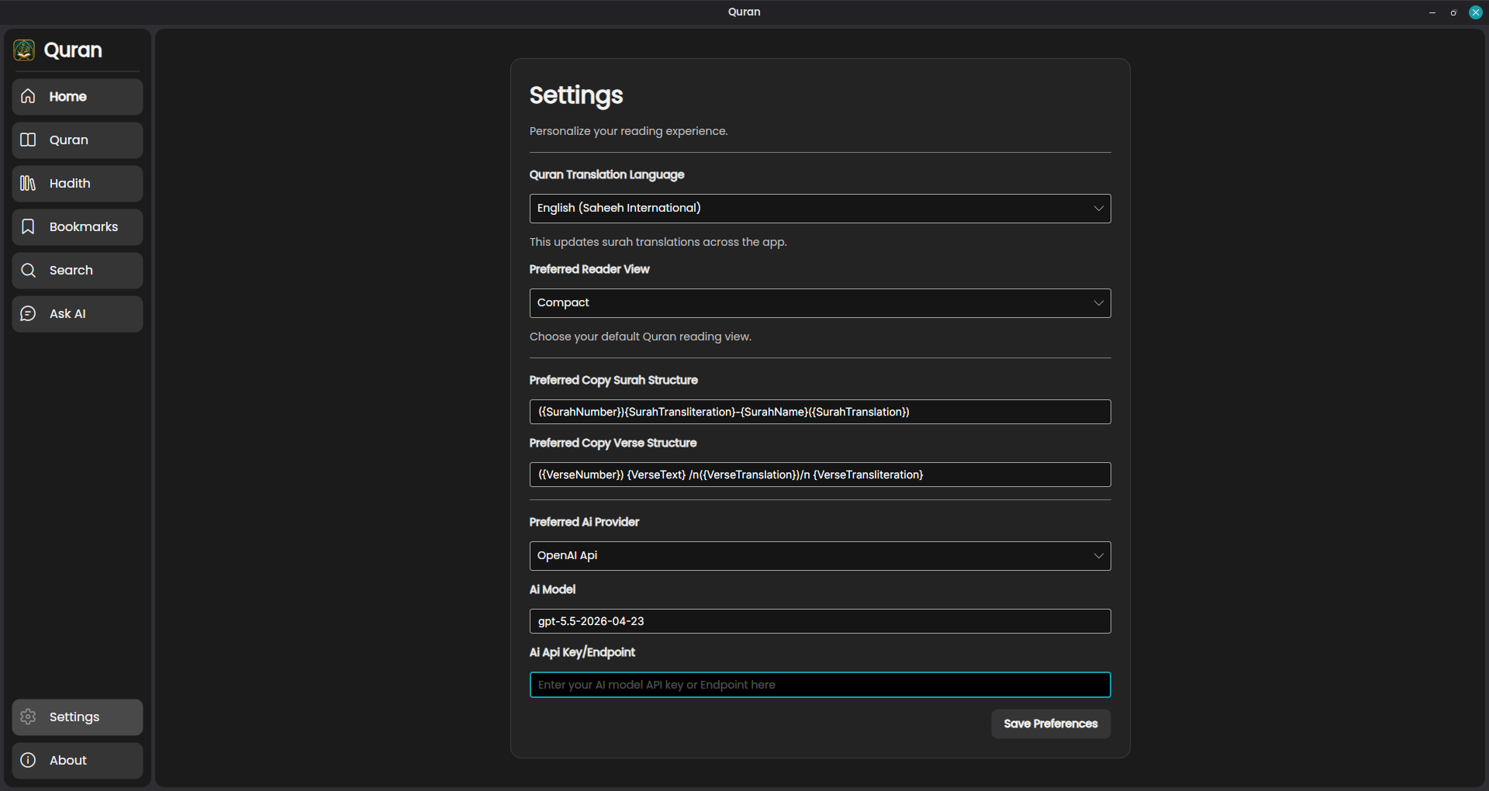The height and width of the screenshot is (791, 1489).
Task: Click the Search magnifier icon in sidebar
Action: pos(28,270)
